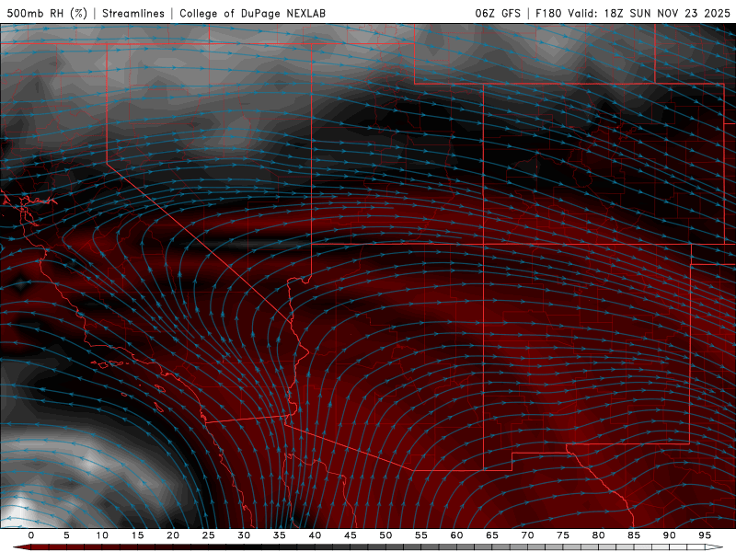The width and height of the screenshot is (736, 552).
Task: Click the "75" colorbar scale label
Action: (x=563, y=535)
